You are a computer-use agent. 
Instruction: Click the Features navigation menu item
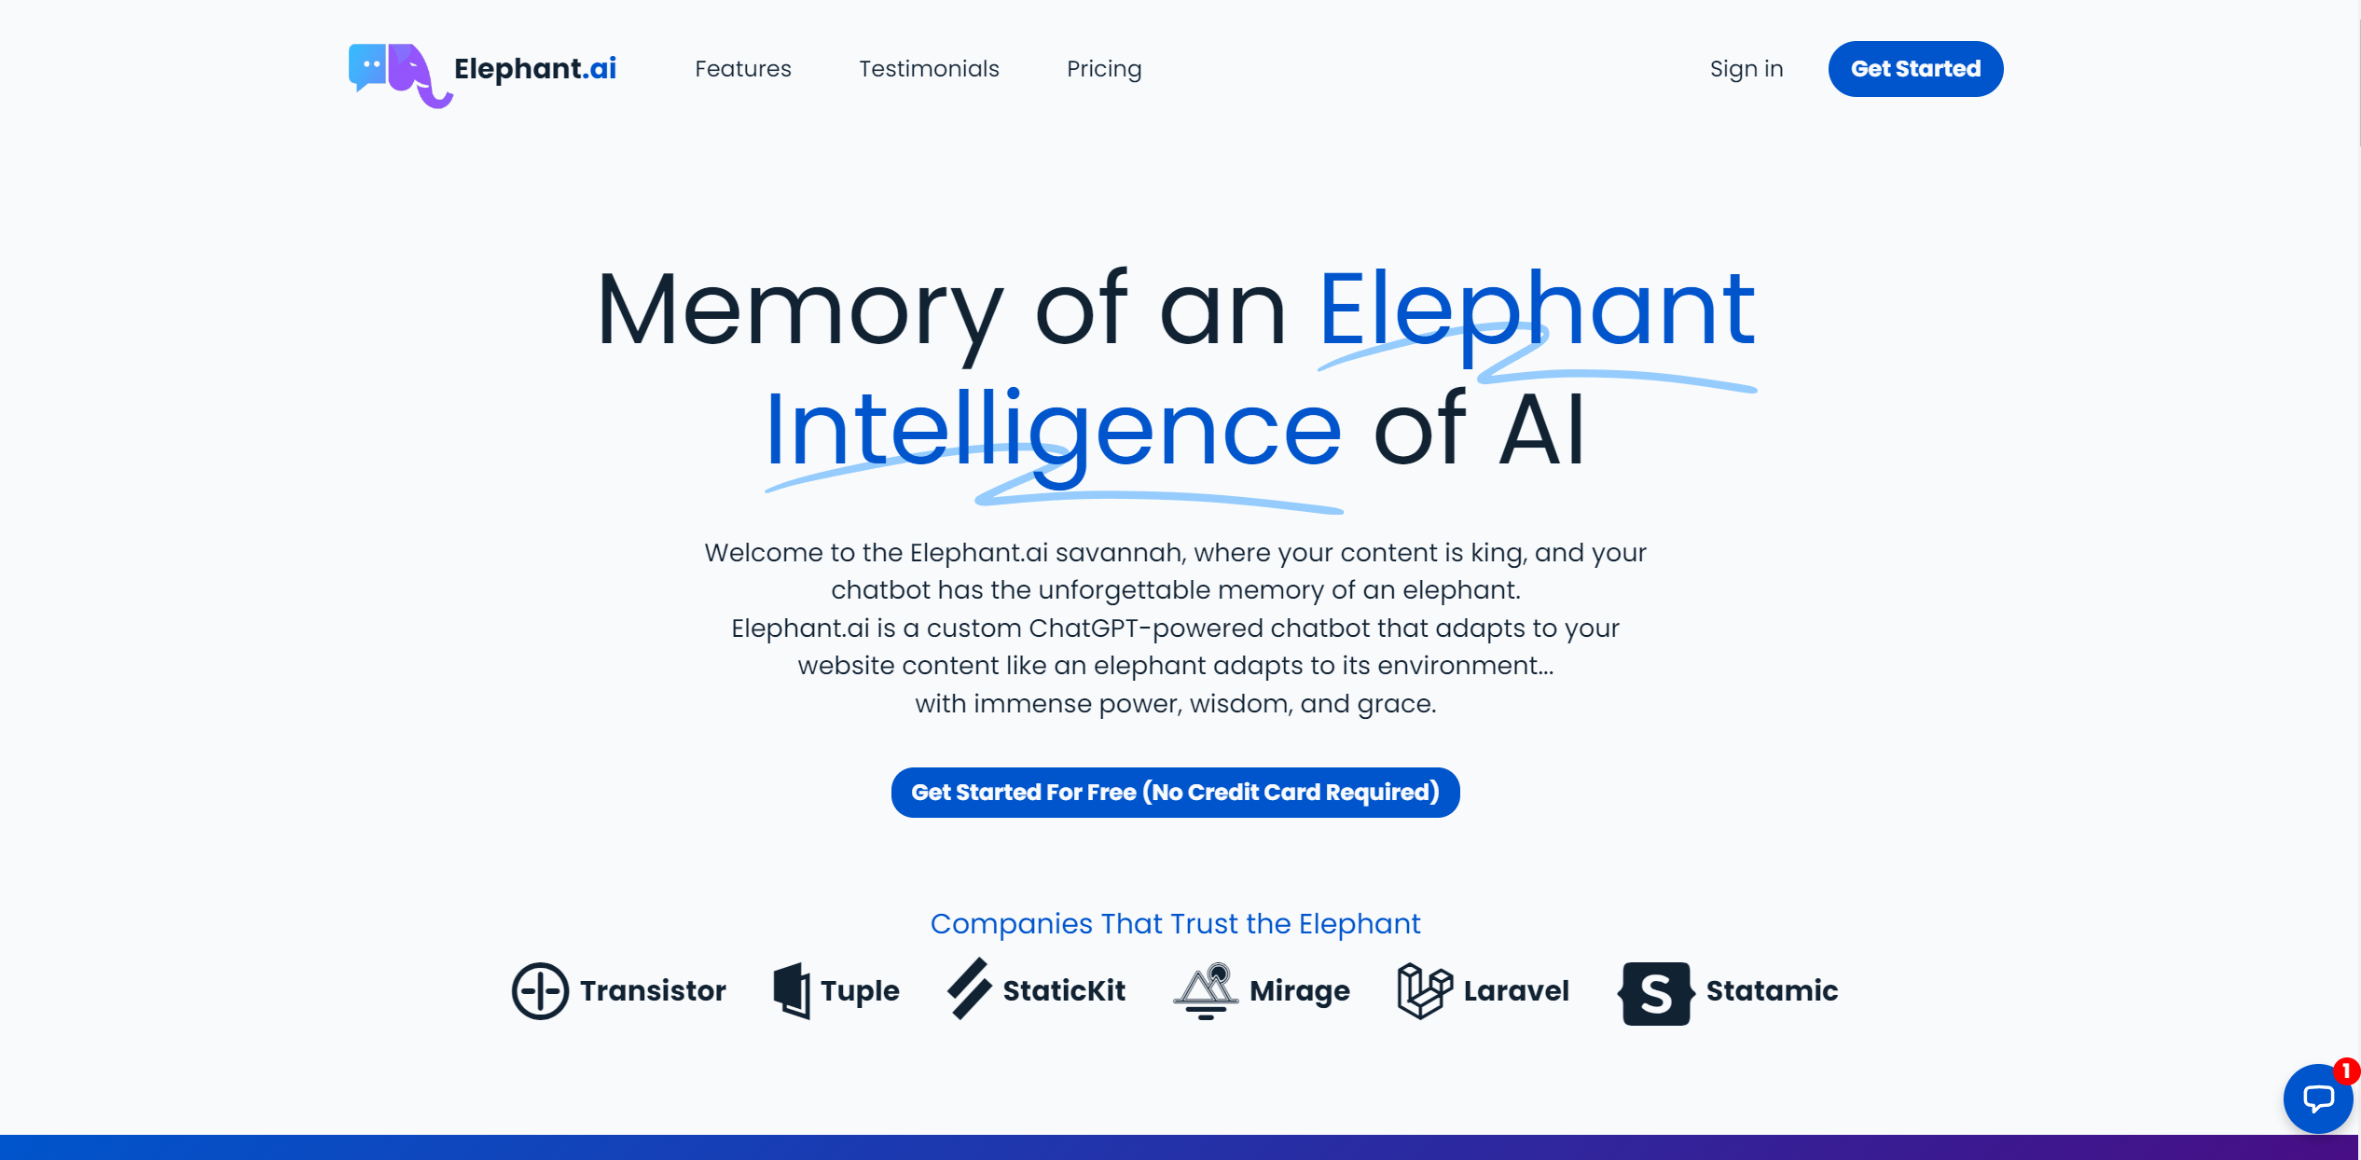click(x=742, y=68)
